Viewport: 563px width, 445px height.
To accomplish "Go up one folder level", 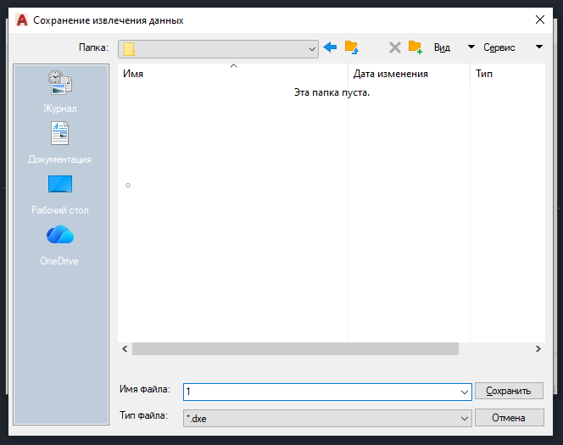I will click(351, 47).
